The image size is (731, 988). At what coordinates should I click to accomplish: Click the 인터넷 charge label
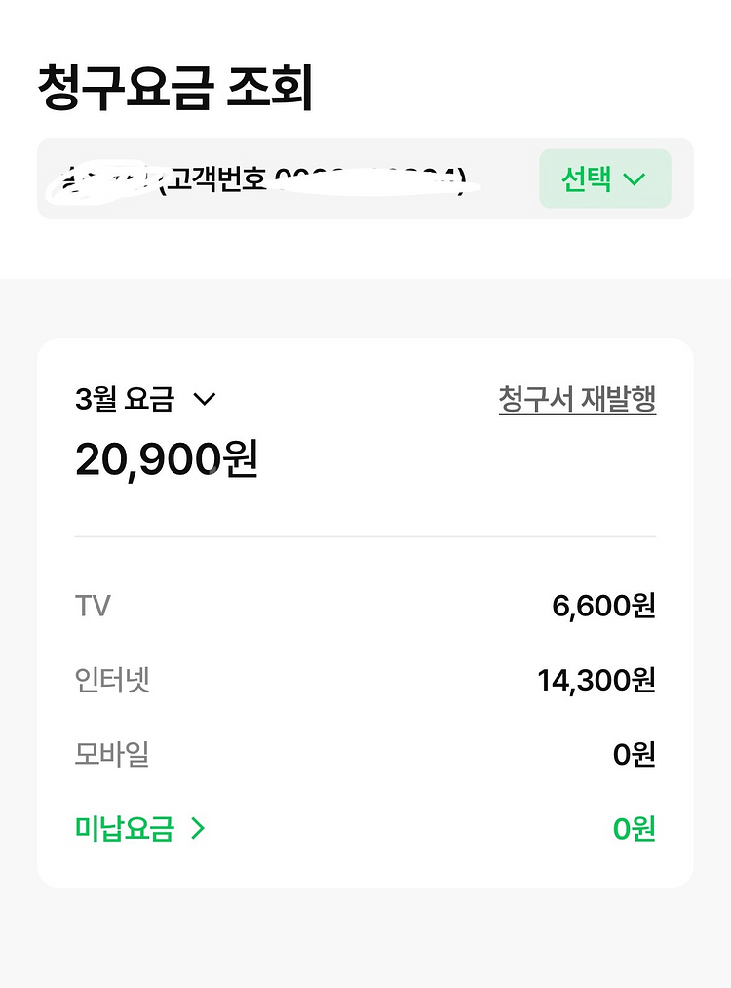click(112, 680)
